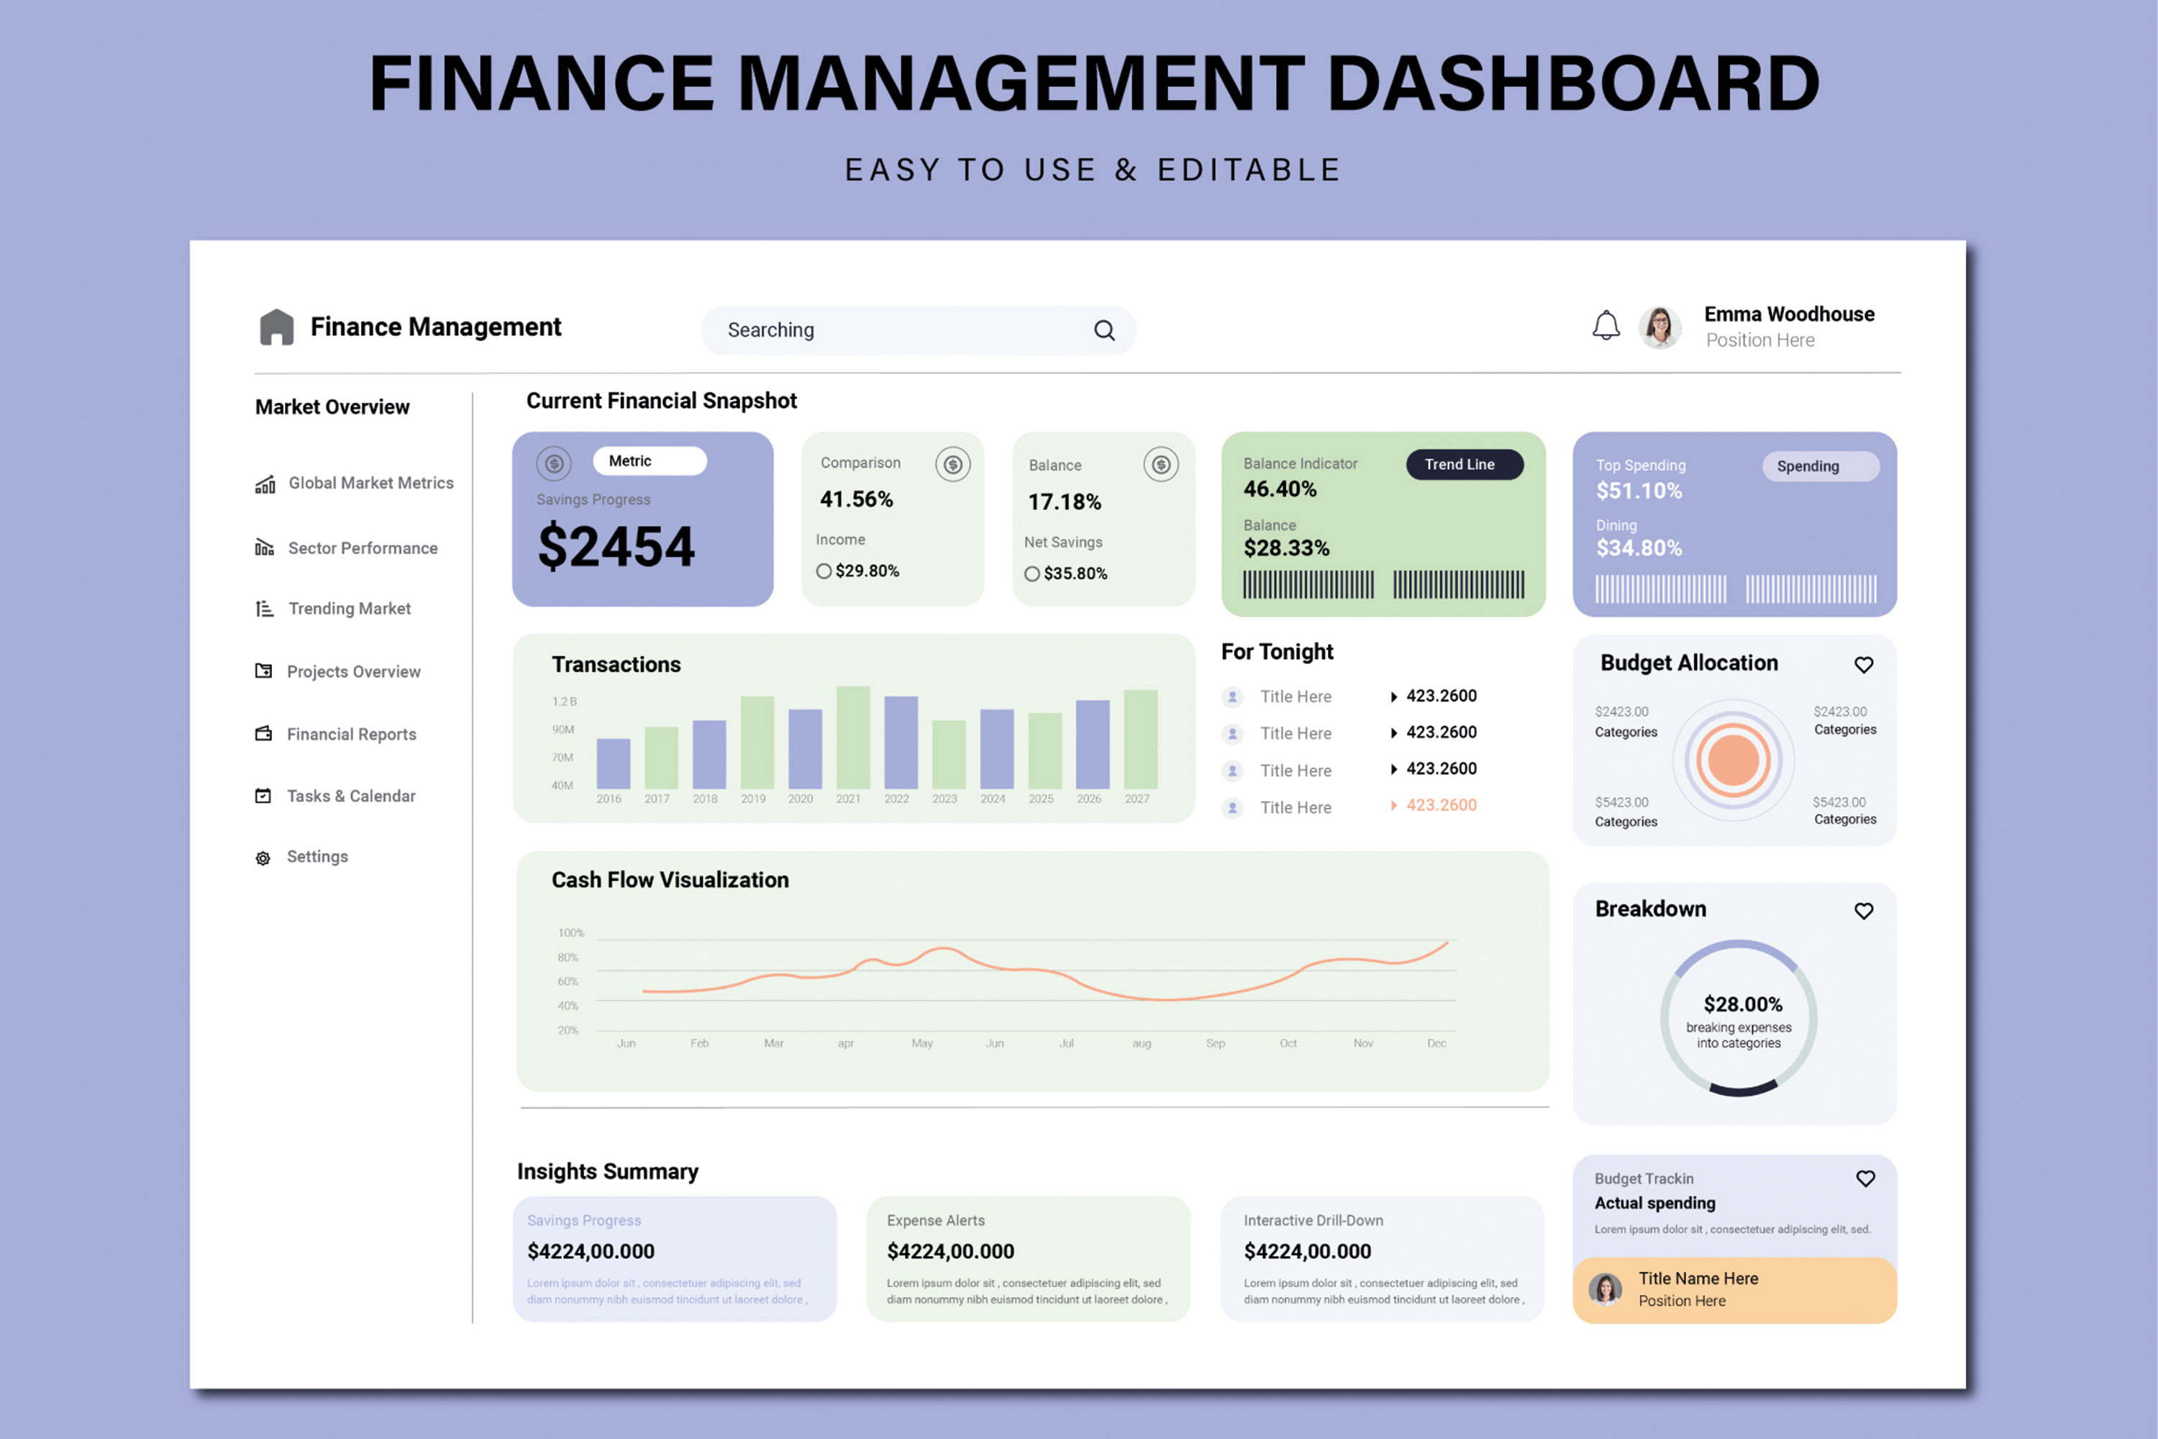2158x1439 pixels.
Task: Open Sector Performance from the sidebar icon
Action: [263, 547]
